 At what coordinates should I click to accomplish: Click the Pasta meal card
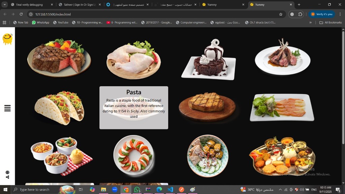pos(134,107)
